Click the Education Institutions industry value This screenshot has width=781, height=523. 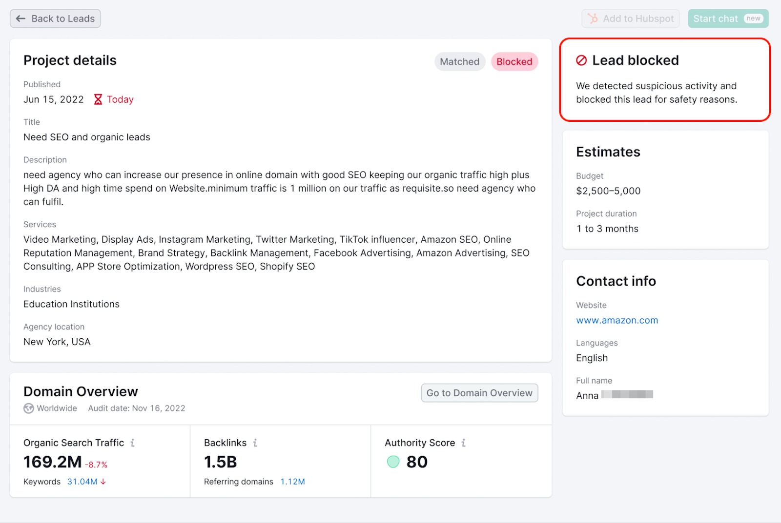(x=71, y=304)
